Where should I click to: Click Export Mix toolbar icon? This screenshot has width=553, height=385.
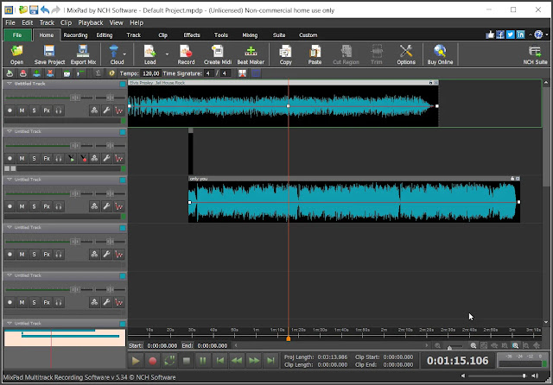[x=83, y=54]
